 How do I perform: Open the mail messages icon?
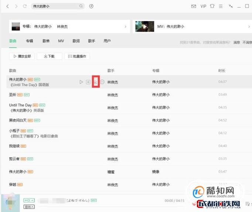click(x=194, y=6)
